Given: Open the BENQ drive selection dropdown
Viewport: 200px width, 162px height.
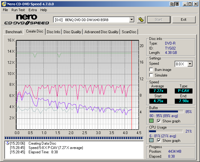Looking at the screenshot, I should [132, 20].
